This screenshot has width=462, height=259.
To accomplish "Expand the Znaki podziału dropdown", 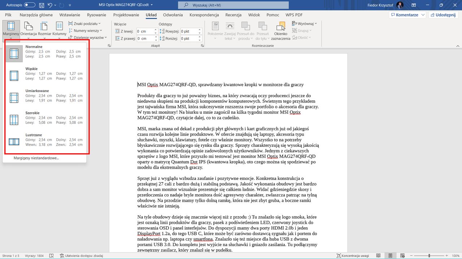I will tap(84, 23).
